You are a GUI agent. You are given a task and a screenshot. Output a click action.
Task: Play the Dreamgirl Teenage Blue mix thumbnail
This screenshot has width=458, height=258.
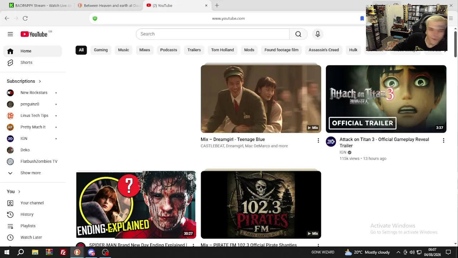261,99
